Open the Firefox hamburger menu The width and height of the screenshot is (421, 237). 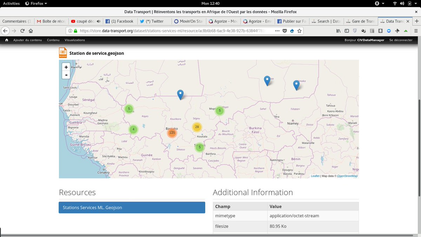415,31
